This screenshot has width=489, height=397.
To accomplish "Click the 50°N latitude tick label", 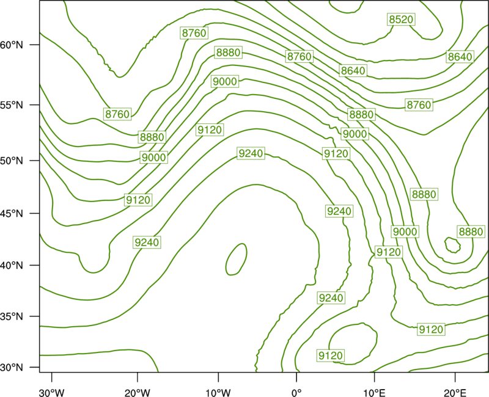I will tap(12, 161).
